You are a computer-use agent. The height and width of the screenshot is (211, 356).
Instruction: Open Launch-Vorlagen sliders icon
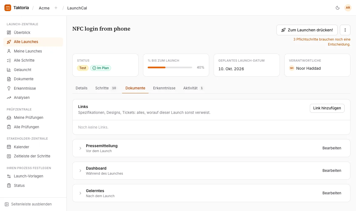tap(9, 176)
